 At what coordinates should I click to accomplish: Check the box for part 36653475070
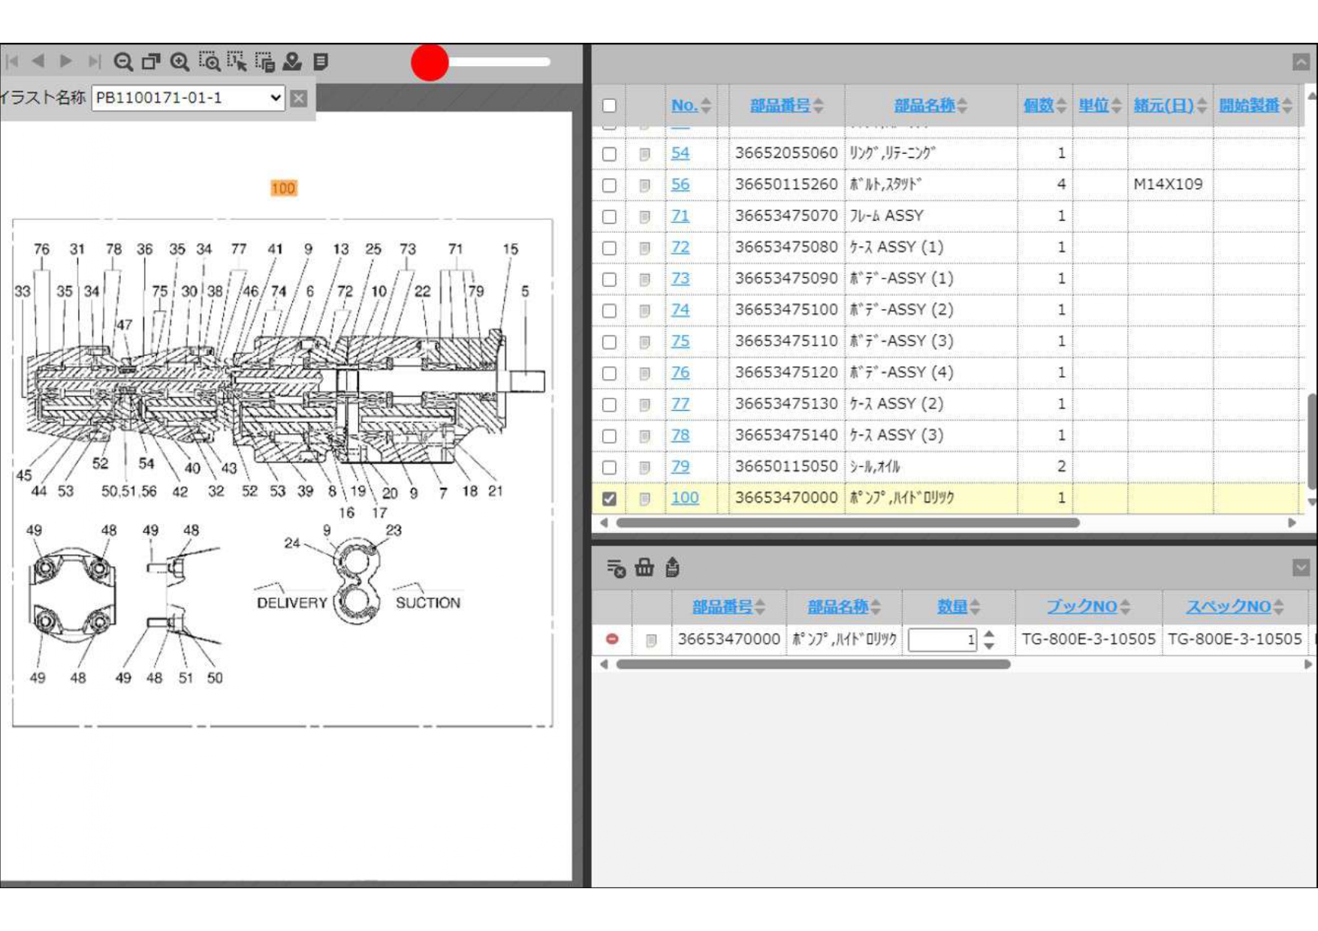click(609, 217)
